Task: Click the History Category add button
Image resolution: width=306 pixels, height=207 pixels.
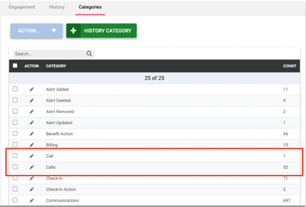Action: pyautogui.click(x=101, y=31)
